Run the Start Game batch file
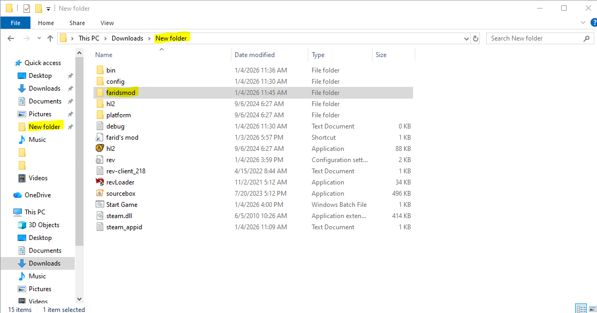Viewport: 597px width, 313px height. (122, 204)
